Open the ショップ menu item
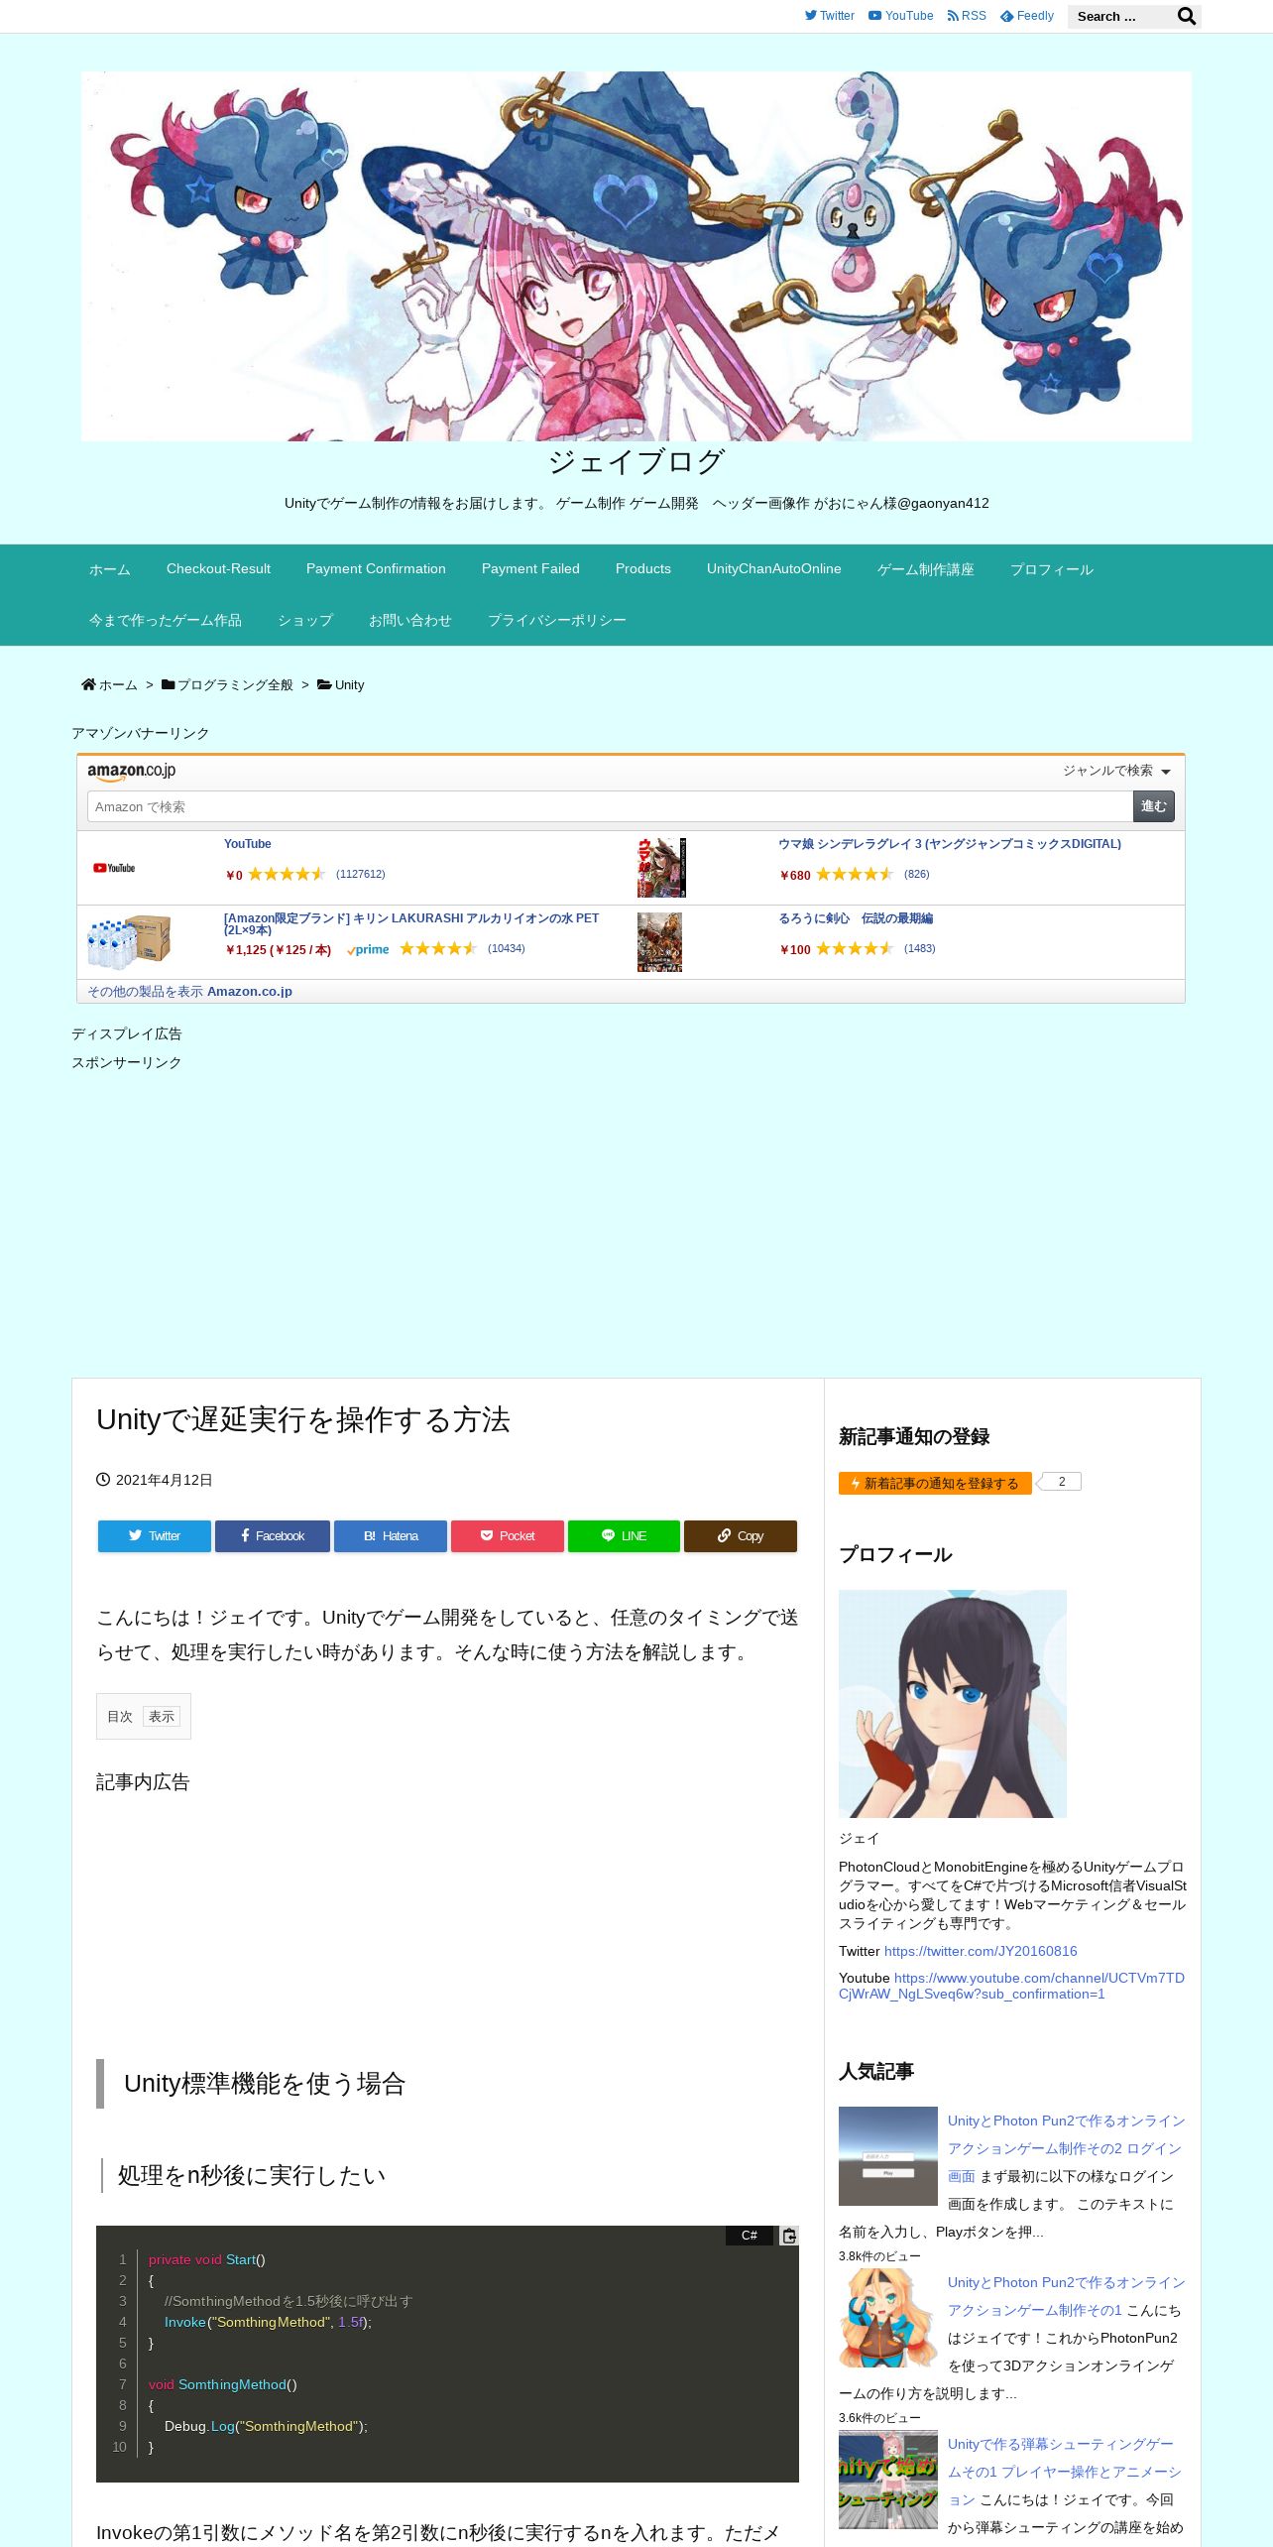Viewport: 1273px width, 2547px height. [x=305, y=620]
